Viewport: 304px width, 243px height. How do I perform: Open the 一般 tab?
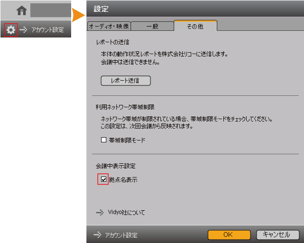(152, 27)
